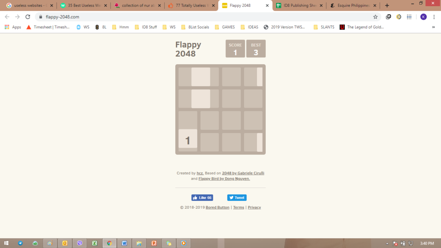Open File Explorer from the taskbar
The height and width of the screenshot is (248, 441).
[x=139, y=243]
